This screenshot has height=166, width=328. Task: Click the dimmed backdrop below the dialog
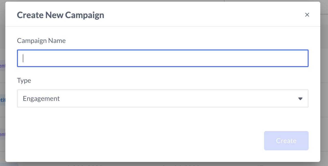click(164, 164)
